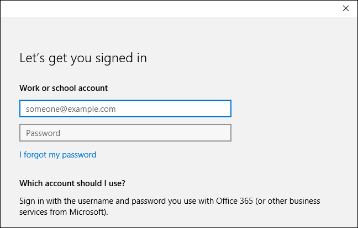Click the word Work in the account label

click(x=28, y=88)
